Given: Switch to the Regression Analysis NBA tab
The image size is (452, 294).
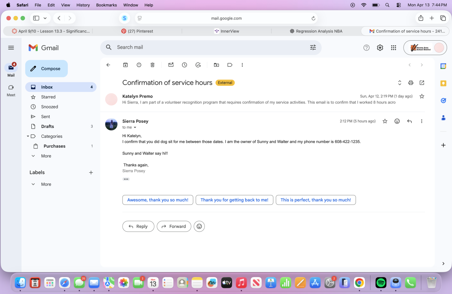Looking at the screenshot, I should pos(316,31).
